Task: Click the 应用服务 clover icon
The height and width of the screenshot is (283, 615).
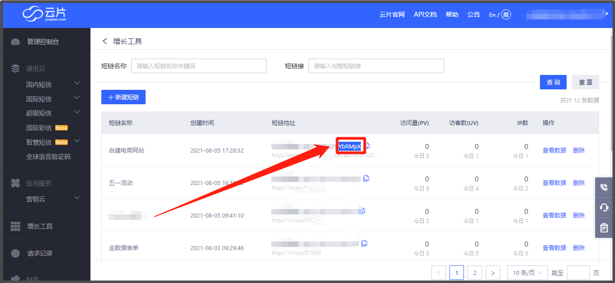Action: point(15,183)
